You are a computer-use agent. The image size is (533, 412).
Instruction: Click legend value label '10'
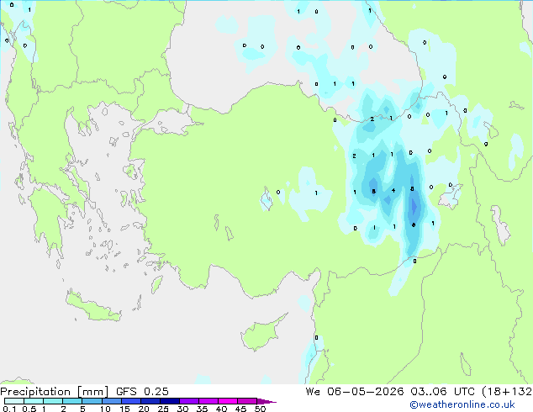[x=105, y=409]
